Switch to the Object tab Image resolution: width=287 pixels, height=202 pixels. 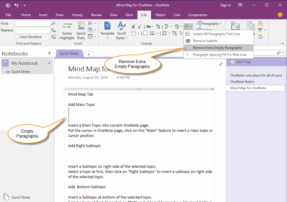[160, 15]
